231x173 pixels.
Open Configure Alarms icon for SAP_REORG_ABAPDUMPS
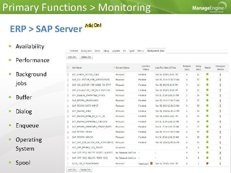220,101
